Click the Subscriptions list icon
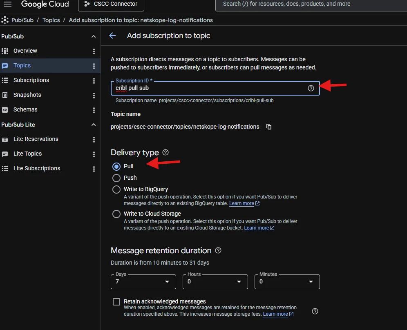Viewport: 407px width, 330px height. point(5,80)
